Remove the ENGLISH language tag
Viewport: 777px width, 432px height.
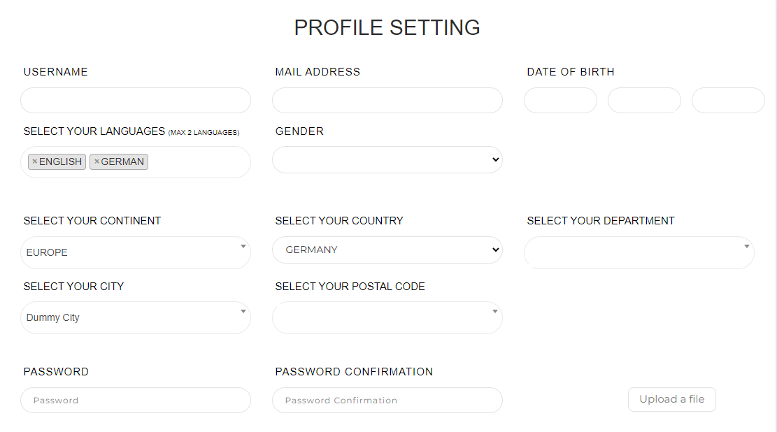pyautogui.click(x=35, y=161)
